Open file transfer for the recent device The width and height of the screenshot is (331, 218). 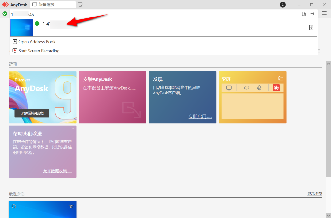tap(311, 28)
